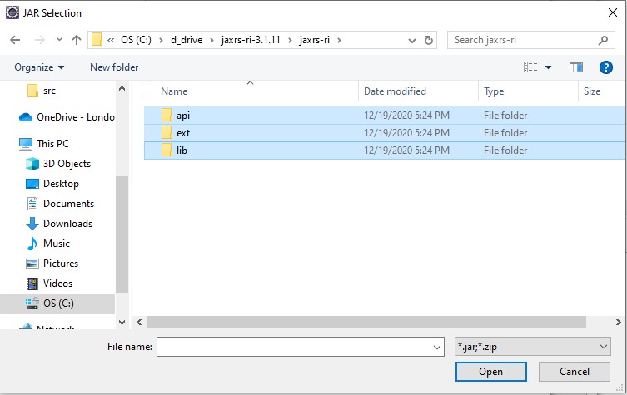This screenshot has height=395, width=627.
Task: Click sidebar scroll up arrow
Action: (122, 89)
